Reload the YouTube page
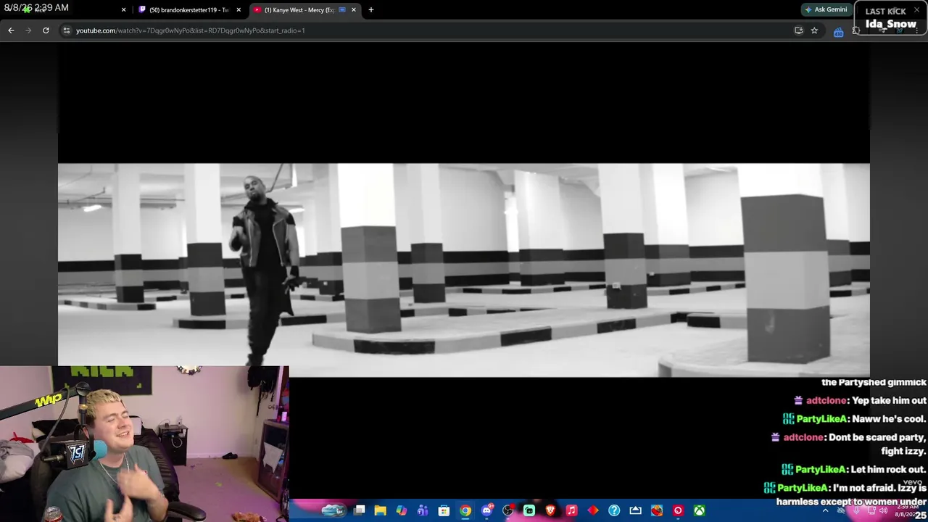Screen dimensions: 928x522 pyautogui.click(x=46, y=30)
